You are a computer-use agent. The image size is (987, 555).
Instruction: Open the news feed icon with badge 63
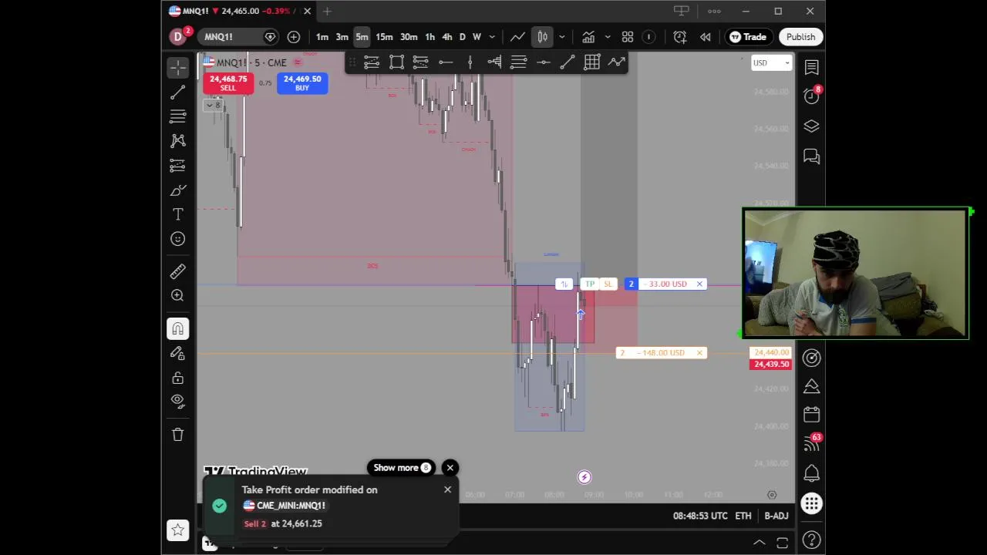coord(811,443)
